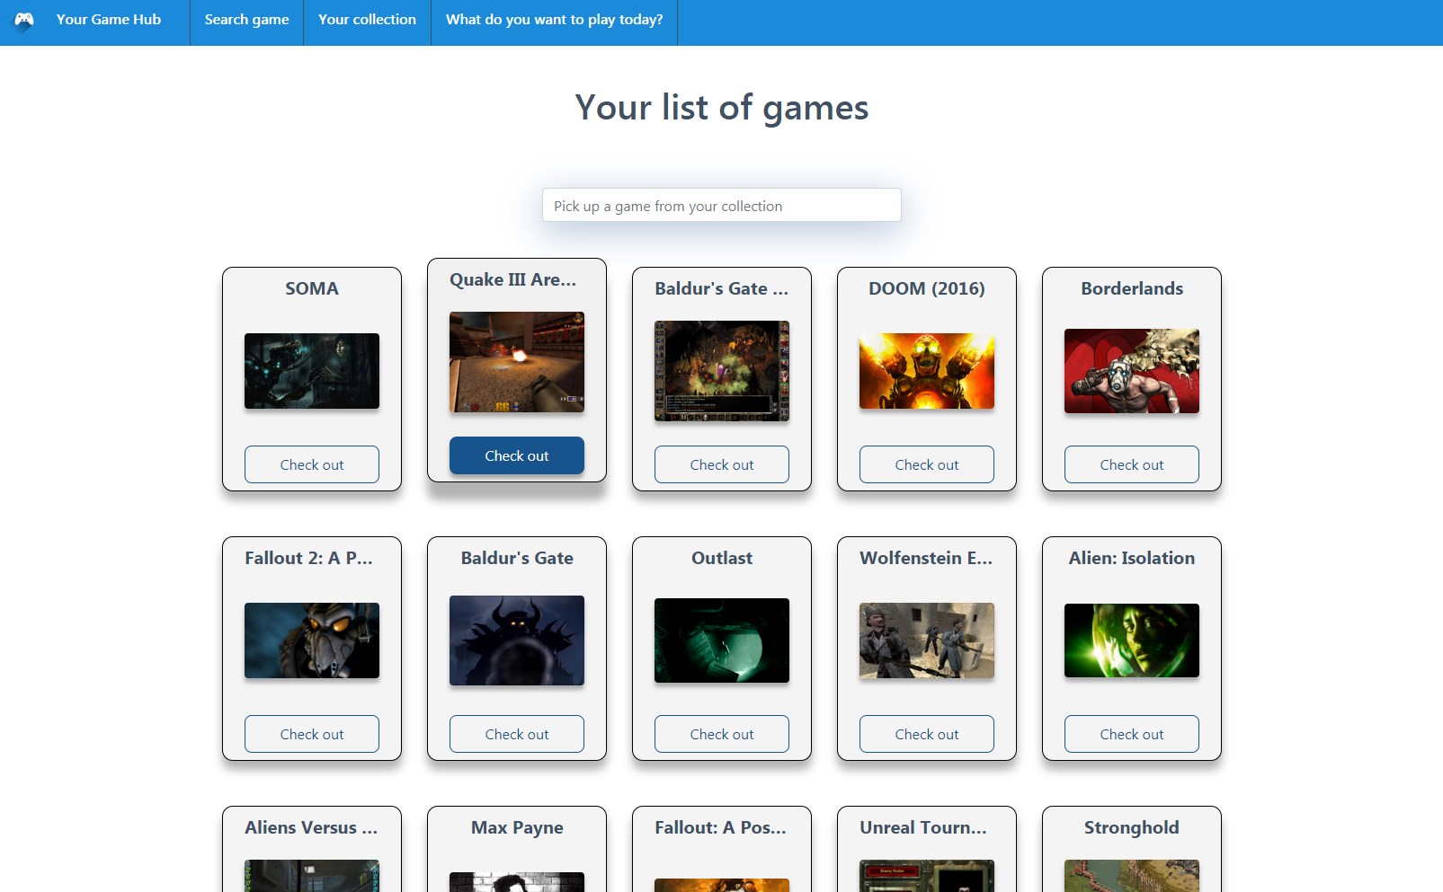
Task: Click the Max Payne title
Action: coord(517,827)
